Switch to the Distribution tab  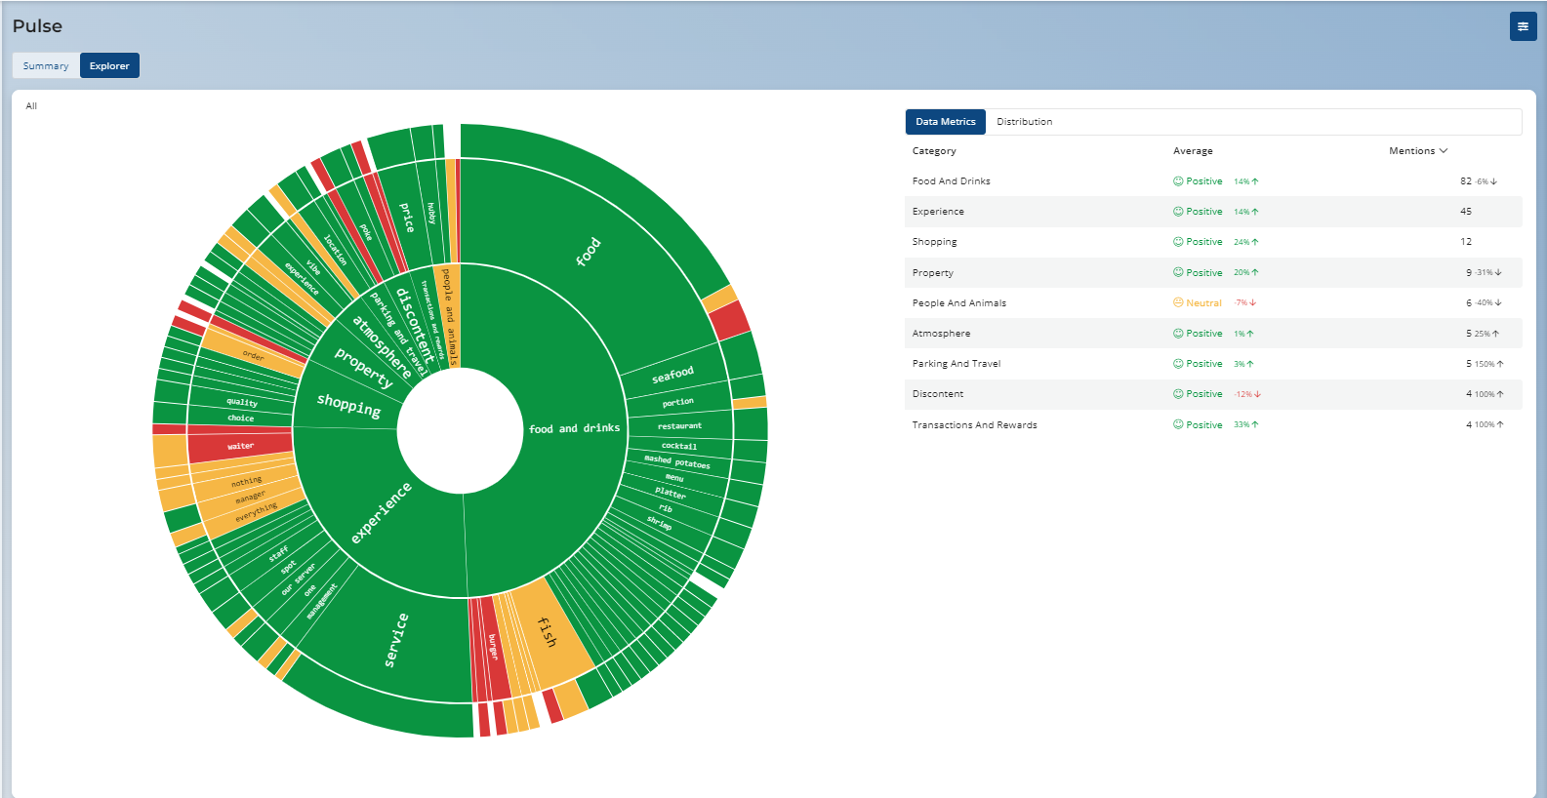(1024, 122)
